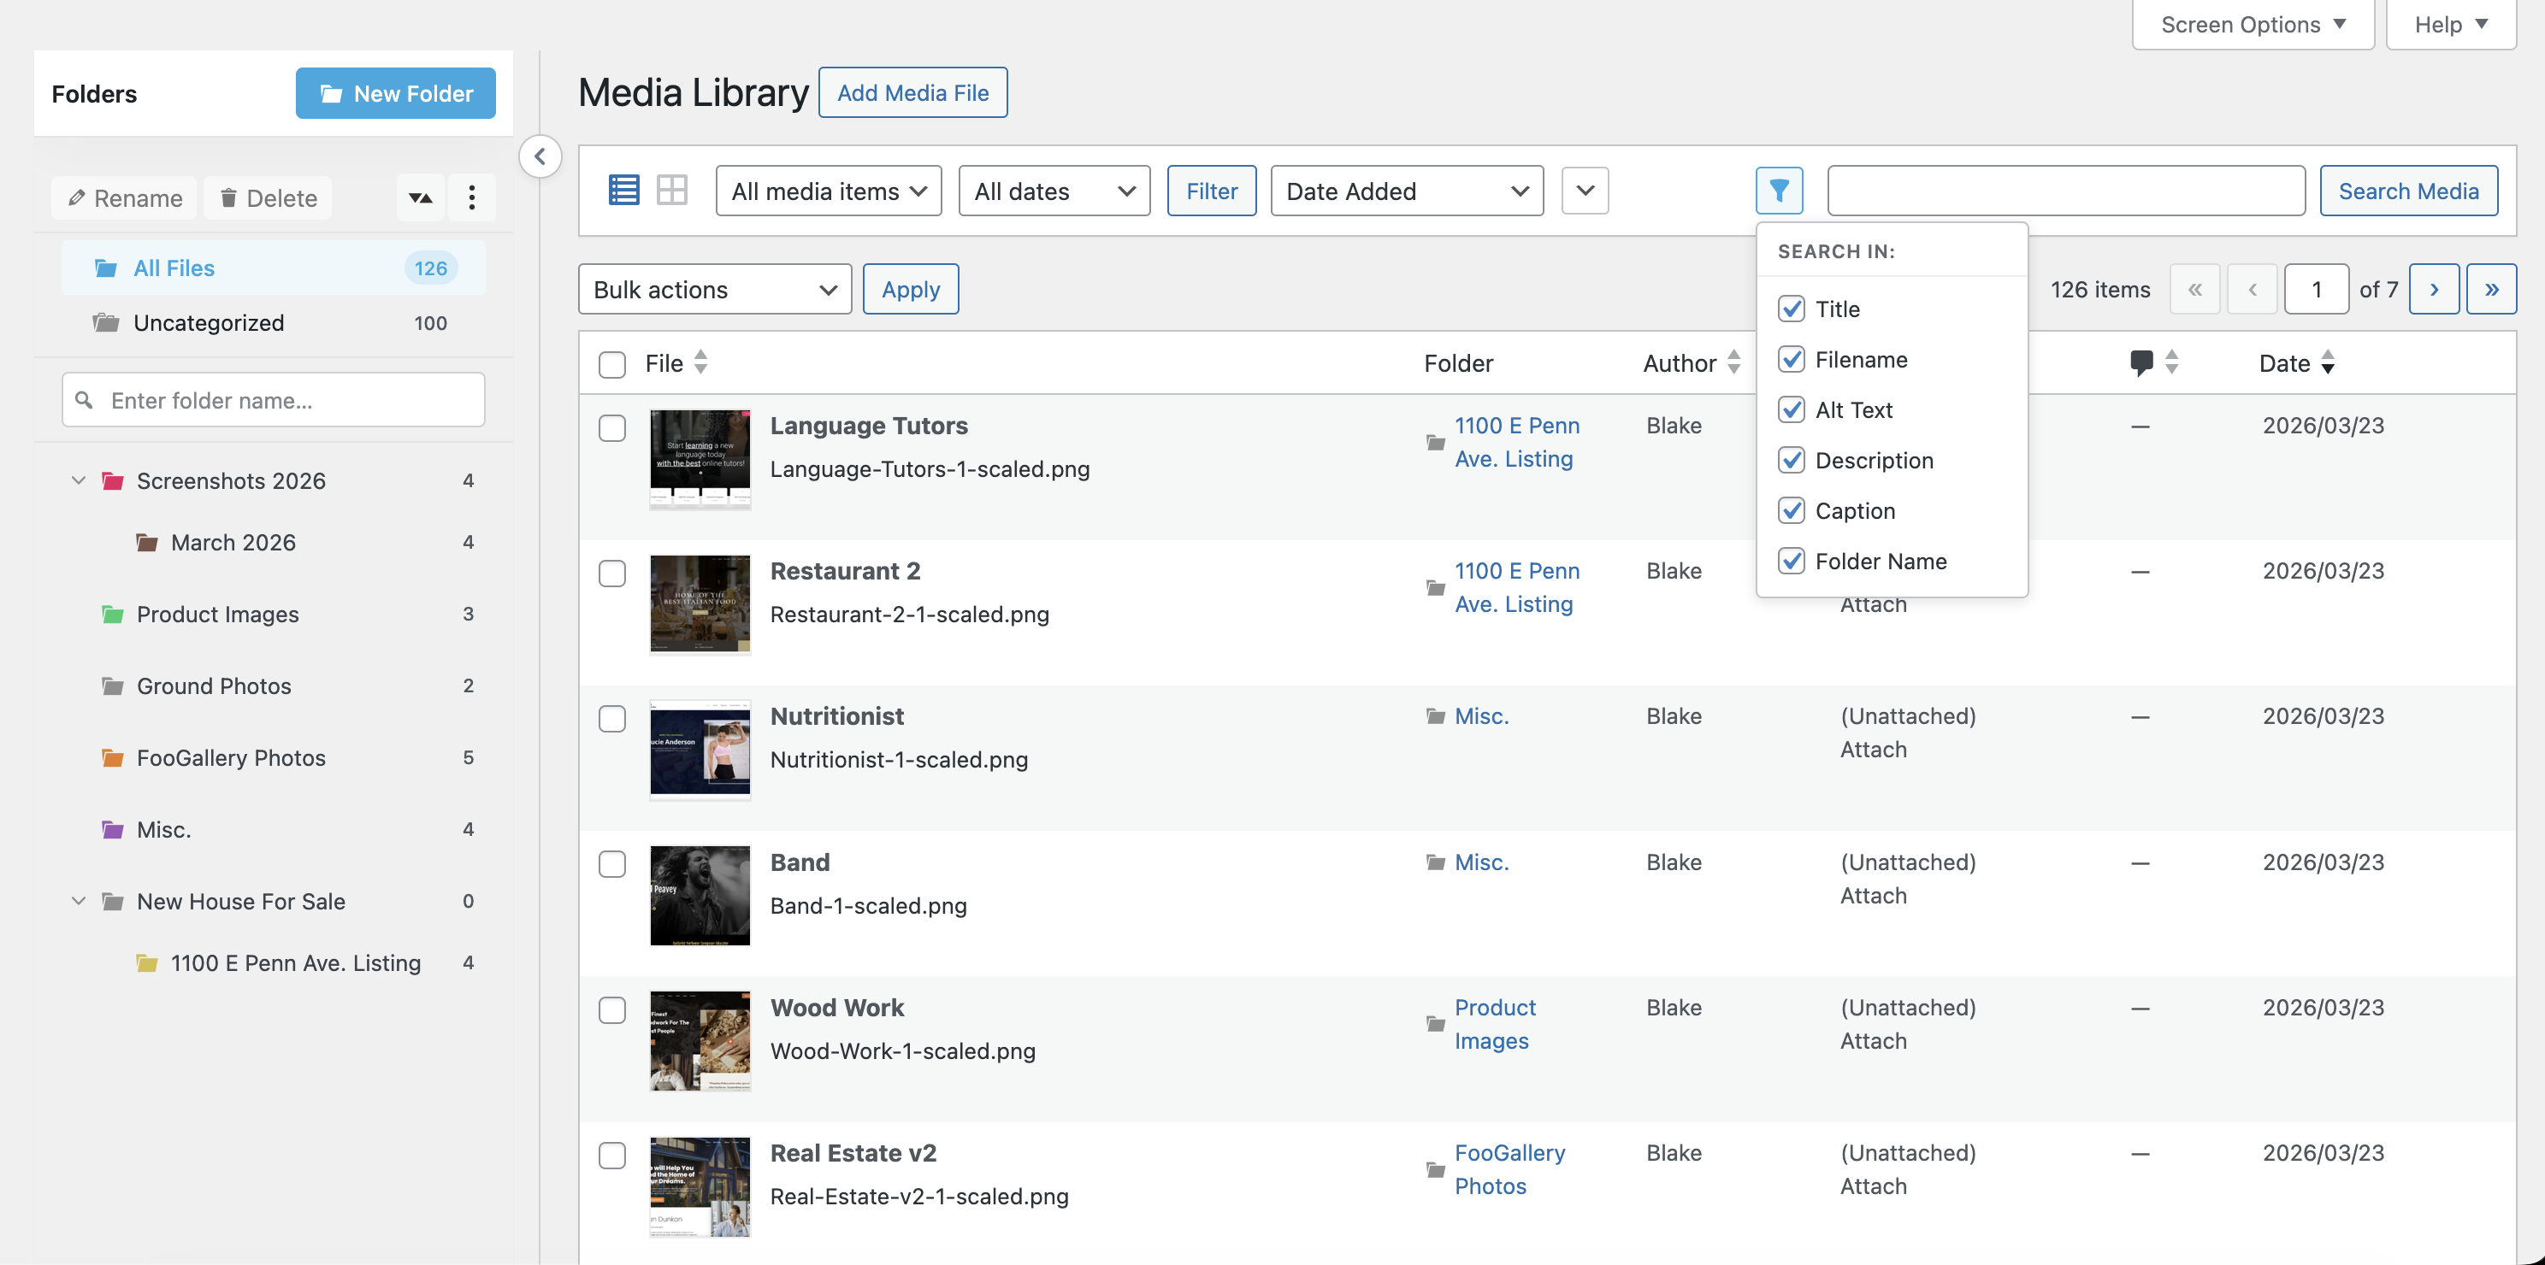Attach the Band image
Screen dimensions: 2545x1265
coord(1872,895)
